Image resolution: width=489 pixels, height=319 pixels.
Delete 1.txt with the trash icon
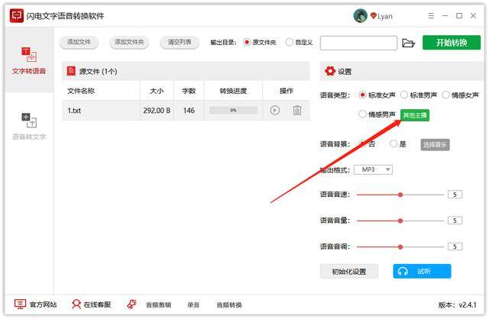(x=297, y=111)
